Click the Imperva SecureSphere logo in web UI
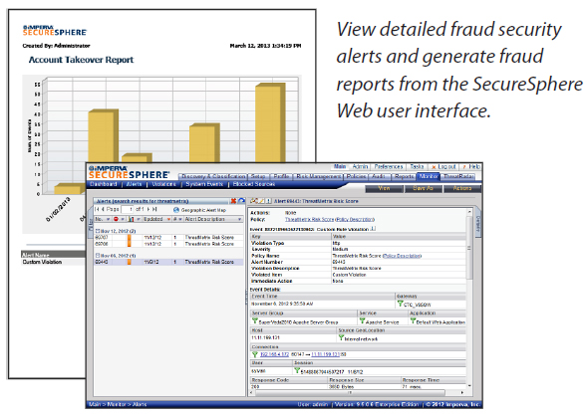587x416 pixels. coord(129,172)
